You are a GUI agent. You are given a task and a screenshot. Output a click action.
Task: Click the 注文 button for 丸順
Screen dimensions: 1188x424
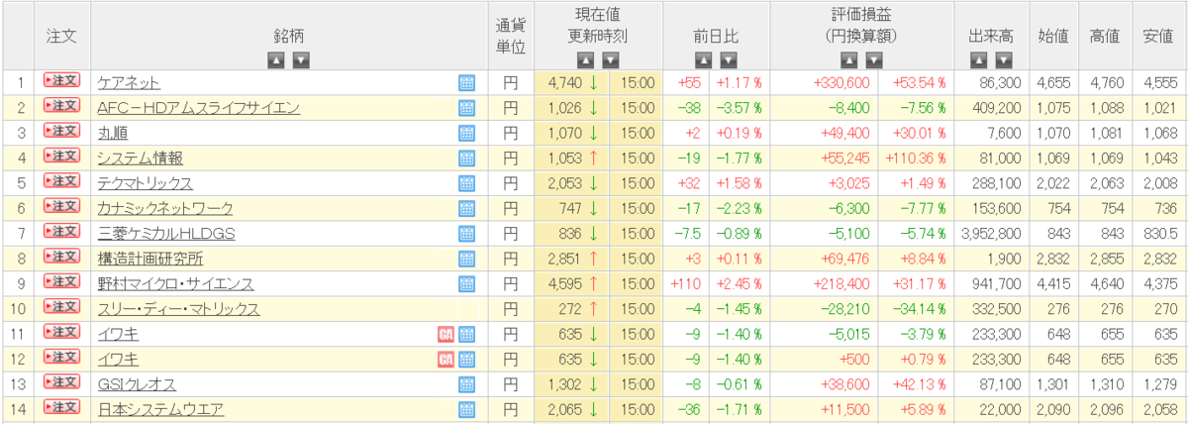61,130
